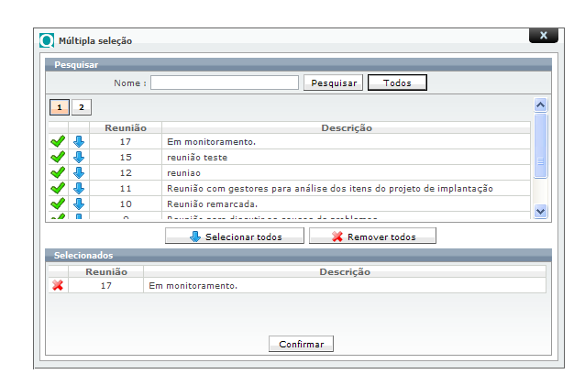Select 'Reunião remarcada.' description cell
The width and height of the screenshot is (585, 385).
click(347, 204)
